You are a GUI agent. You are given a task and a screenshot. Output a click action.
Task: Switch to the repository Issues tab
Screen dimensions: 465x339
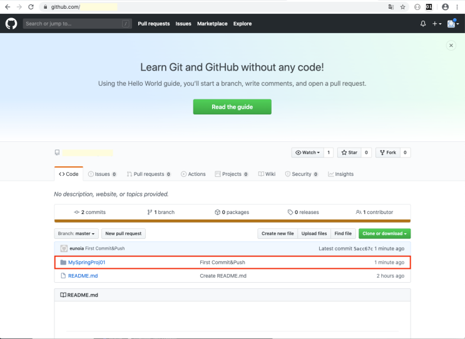point(102,174)
